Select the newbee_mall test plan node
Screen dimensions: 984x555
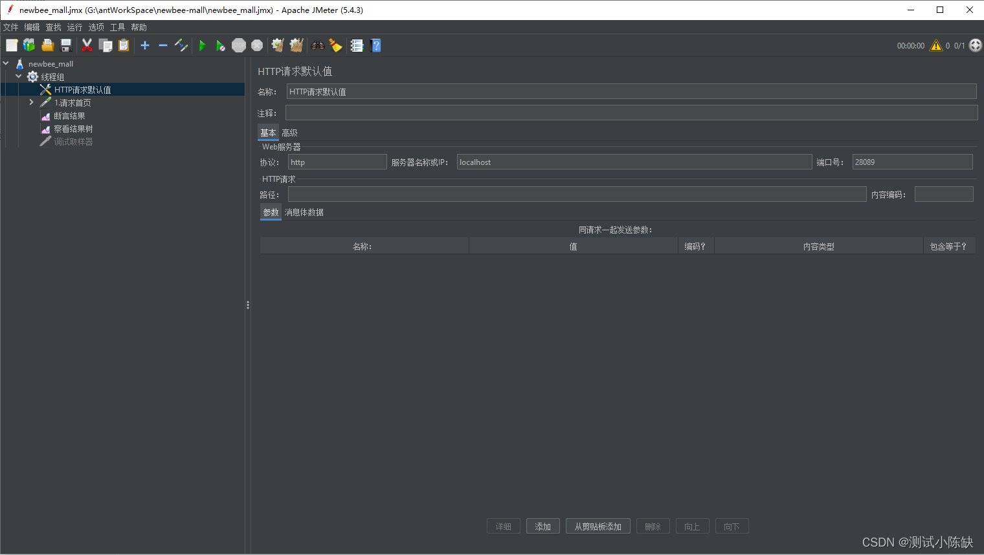(50, 64)
